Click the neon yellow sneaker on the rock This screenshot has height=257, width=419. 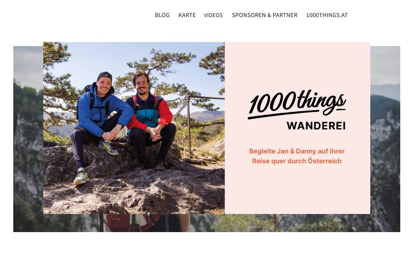108,147
